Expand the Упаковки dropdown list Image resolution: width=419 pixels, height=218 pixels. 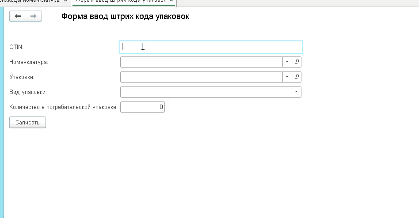[x=287, y=77]
